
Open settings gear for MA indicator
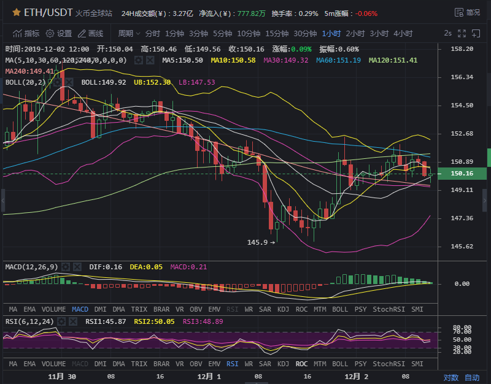tap(139, 60)
